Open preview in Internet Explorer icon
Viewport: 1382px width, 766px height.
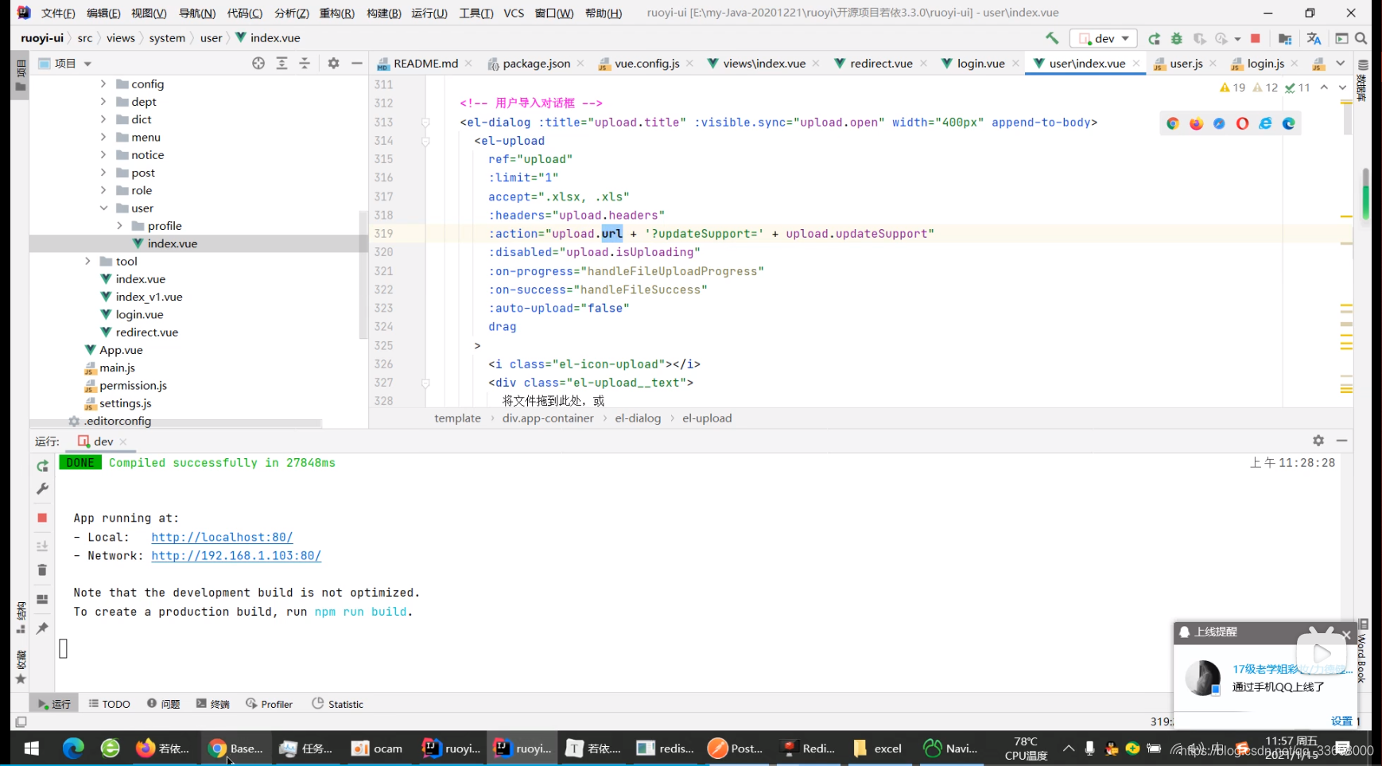coord(1265,123)
